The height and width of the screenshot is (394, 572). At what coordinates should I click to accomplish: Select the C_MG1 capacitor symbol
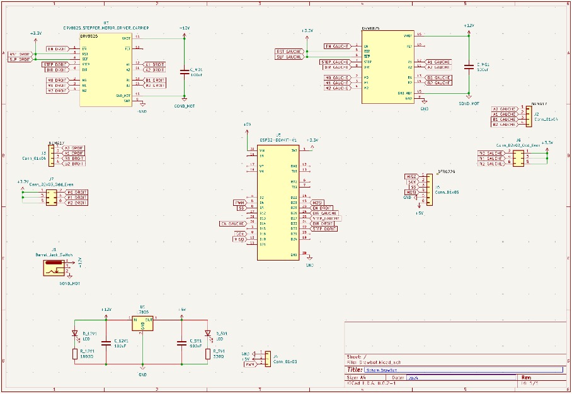click(x=469, y=65)
